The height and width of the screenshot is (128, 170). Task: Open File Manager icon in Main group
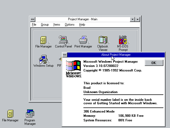click(x=43, y=40)
